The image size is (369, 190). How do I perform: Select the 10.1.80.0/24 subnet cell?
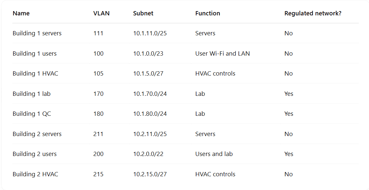point(150,114)
